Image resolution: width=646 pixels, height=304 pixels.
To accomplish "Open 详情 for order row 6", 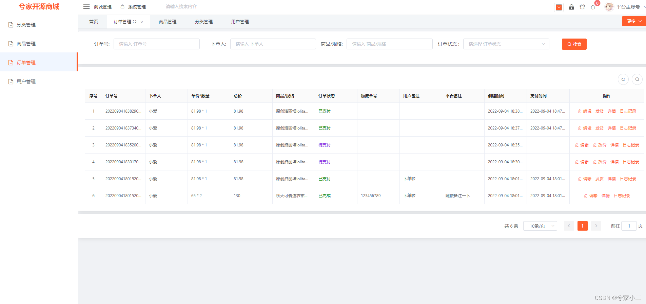I will tap(606, 196).
